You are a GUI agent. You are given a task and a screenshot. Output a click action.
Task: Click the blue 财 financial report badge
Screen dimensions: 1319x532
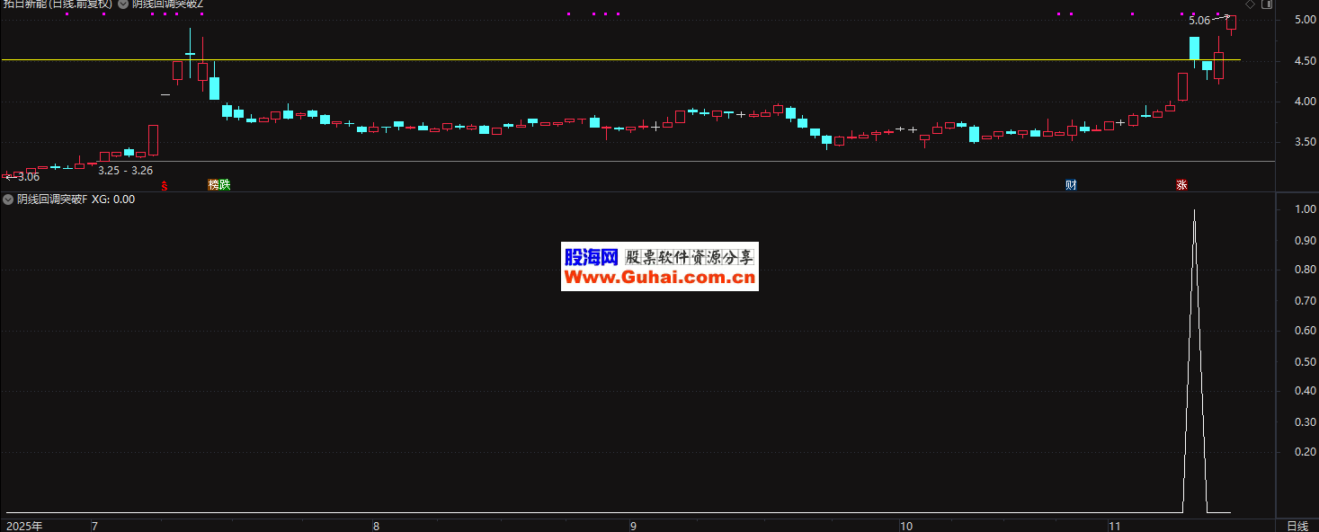[1071, 185]
